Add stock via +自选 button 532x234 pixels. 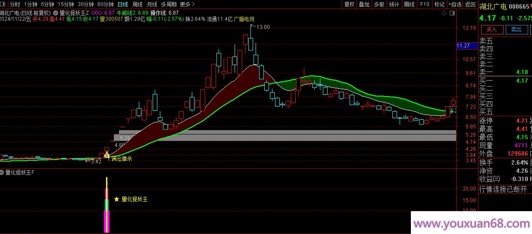(x=454, y=4)
